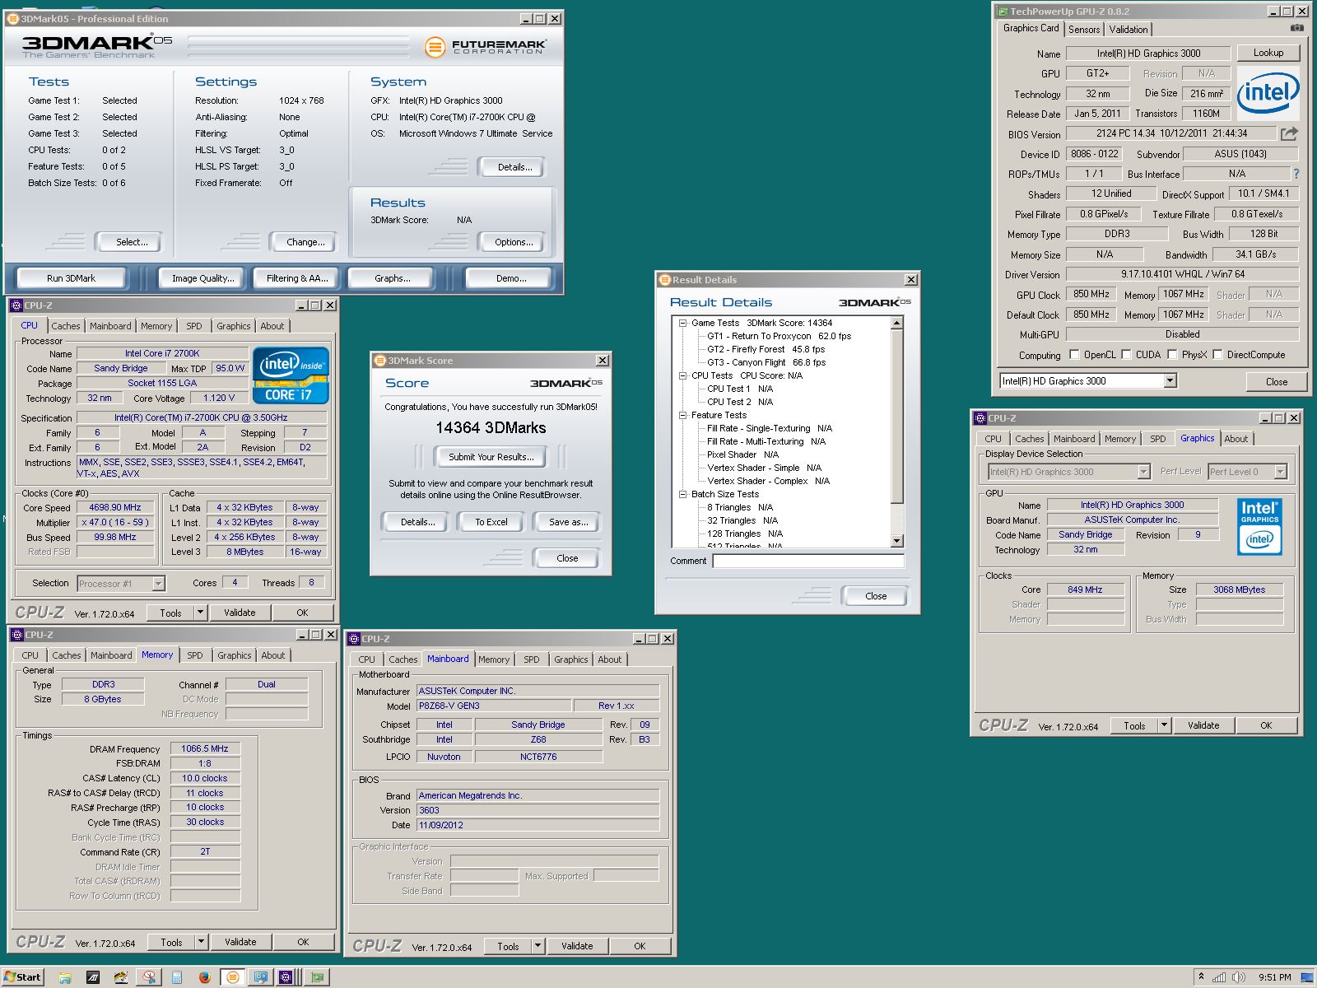Enable the DirectCompute checkbox in GPU-Z
Screen dimensions: 1317x988
[x=1217, y=355]
